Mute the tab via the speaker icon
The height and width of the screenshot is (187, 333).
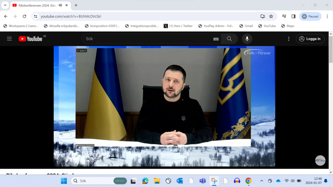tap(60, 5)
